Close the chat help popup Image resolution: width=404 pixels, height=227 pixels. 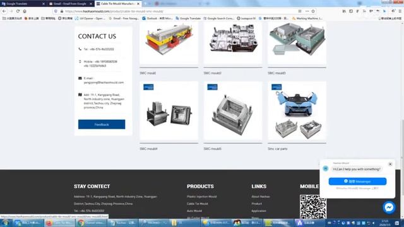click(390, 164)
